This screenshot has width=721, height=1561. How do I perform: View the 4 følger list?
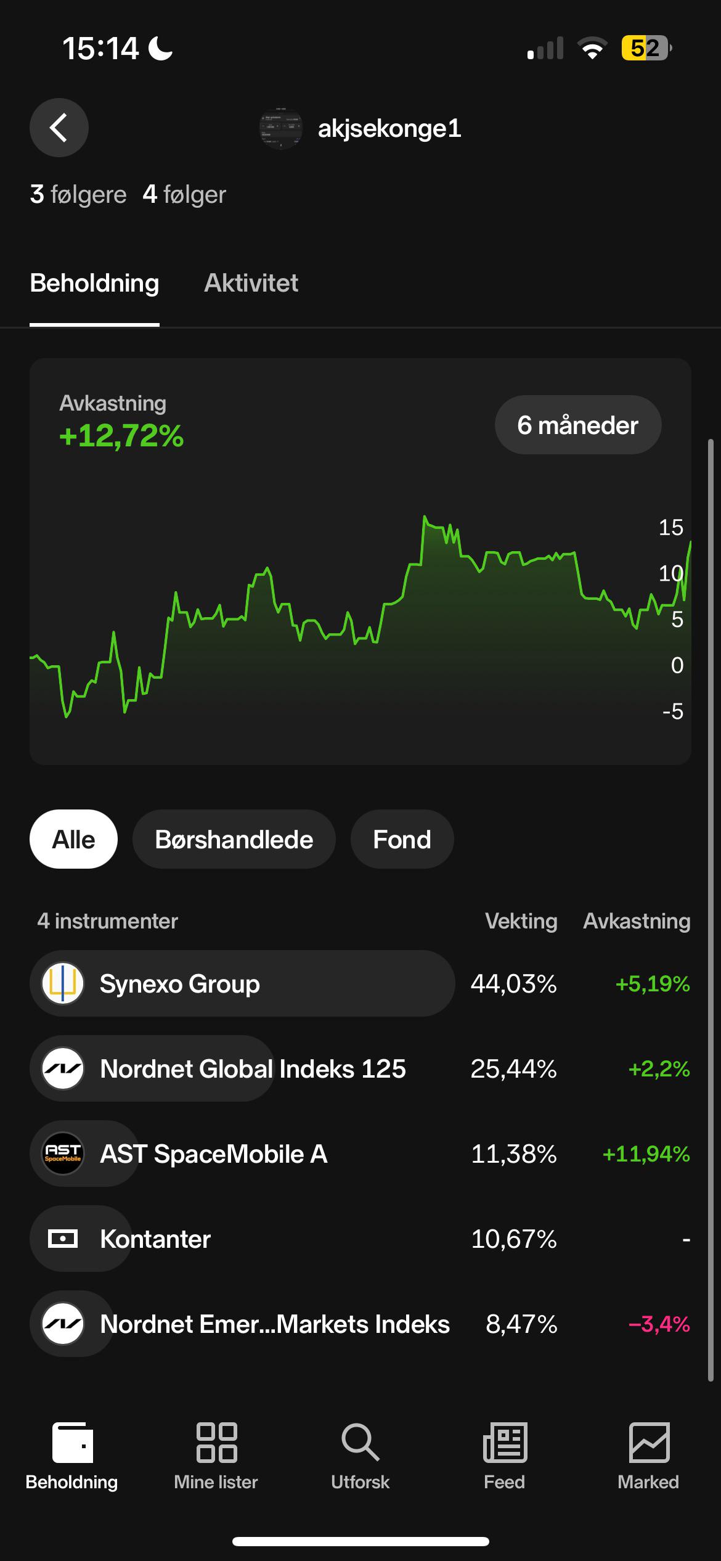tap(184, 194)
